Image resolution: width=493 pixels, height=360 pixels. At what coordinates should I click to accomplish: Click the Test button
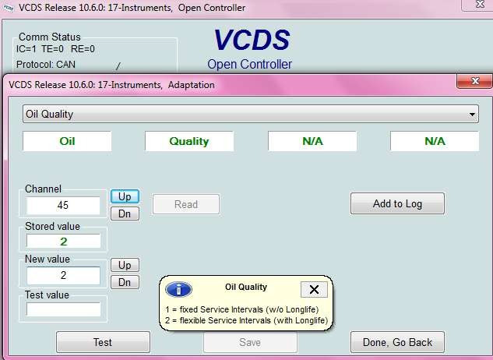coord(103,342)
